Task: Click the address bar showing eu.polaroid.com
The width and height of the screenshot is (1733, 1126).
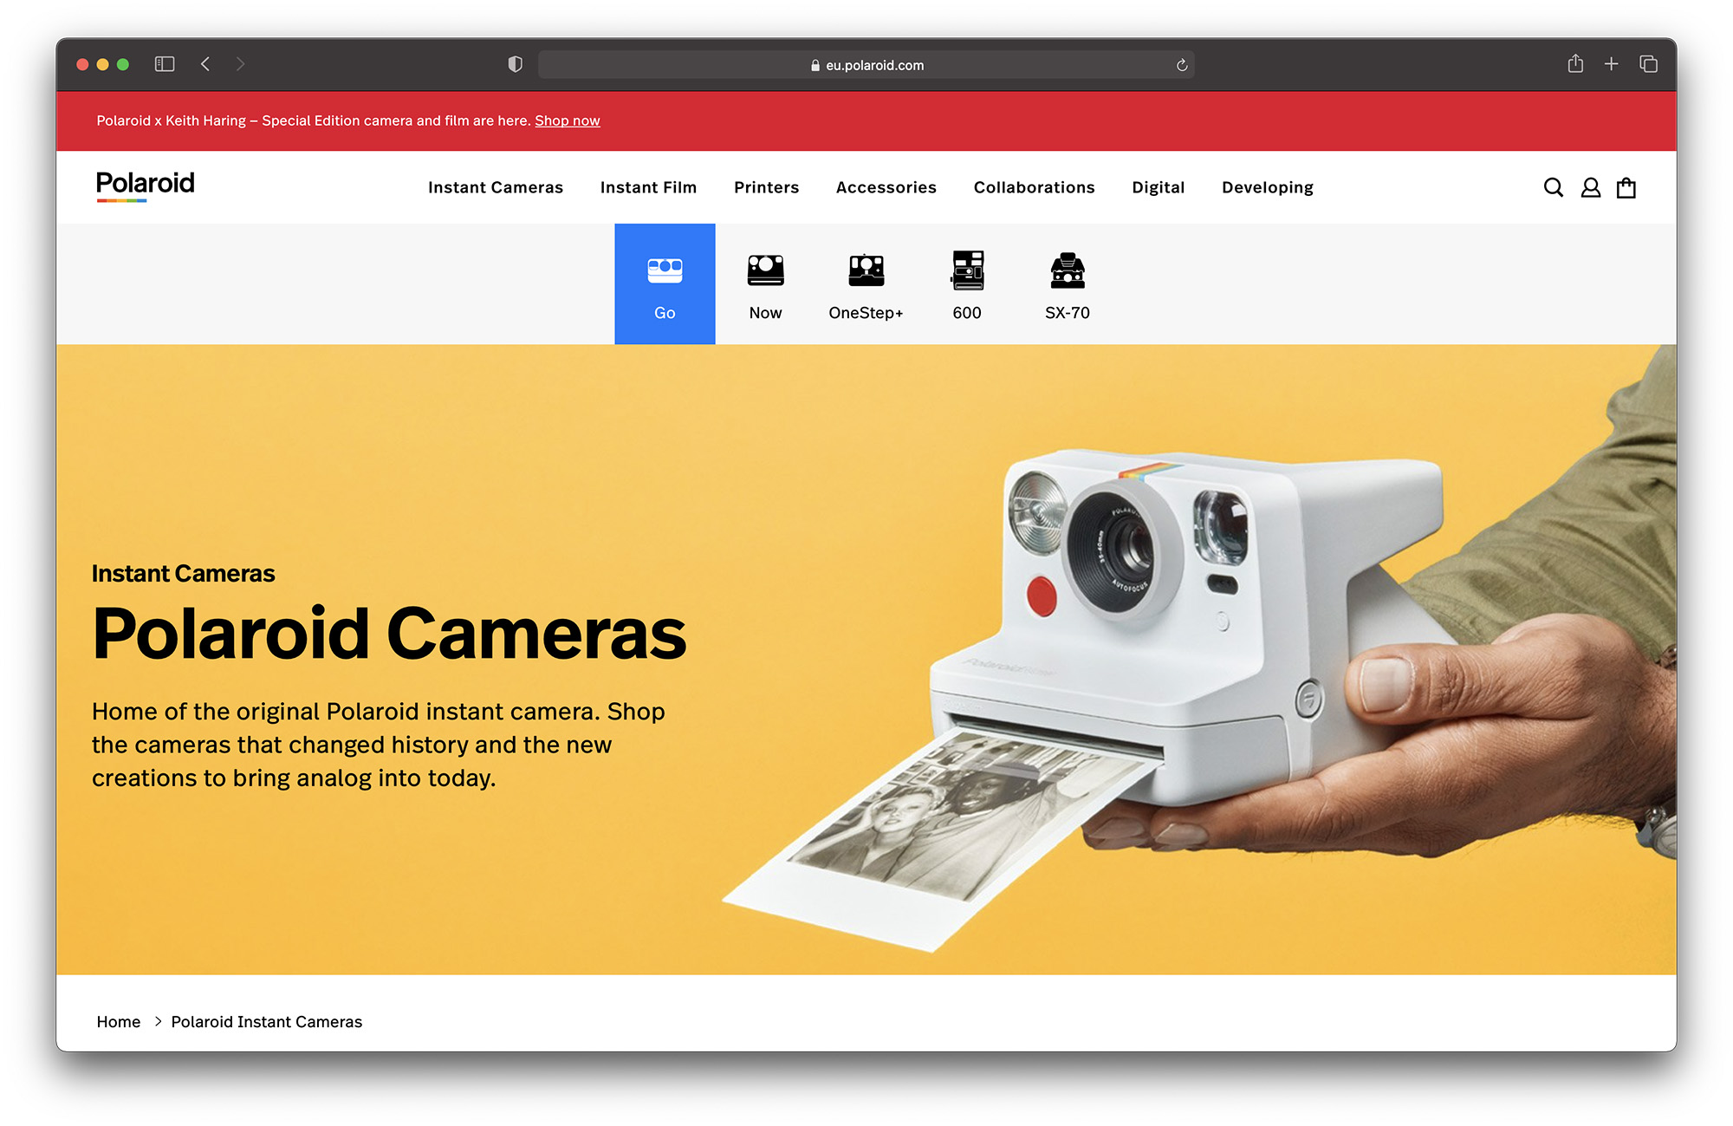Action: (x=866, y=64)
